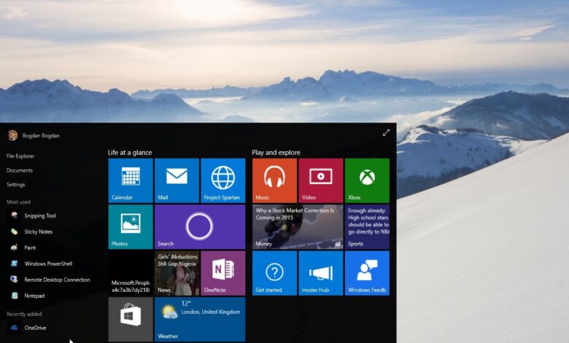This screenshot has height=343, width=569.
Task: Expand Start menu to full screen
Action: [x=386, y=133]
